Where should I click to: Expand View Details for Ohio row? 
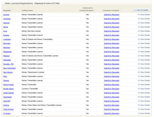(x=144, y=76)
